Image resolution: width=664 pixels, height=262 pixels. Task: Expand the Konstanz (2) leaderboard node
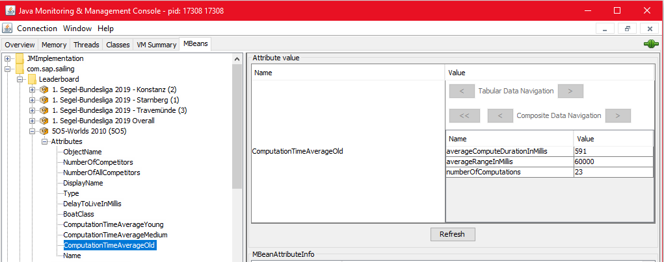pyautogui.click(x=32, y=89)
